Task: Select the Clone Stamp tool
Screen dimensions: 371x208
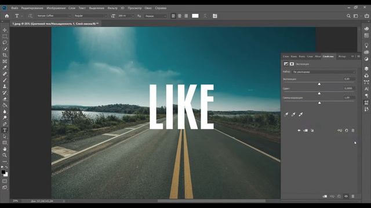Action: pos(5,87)
